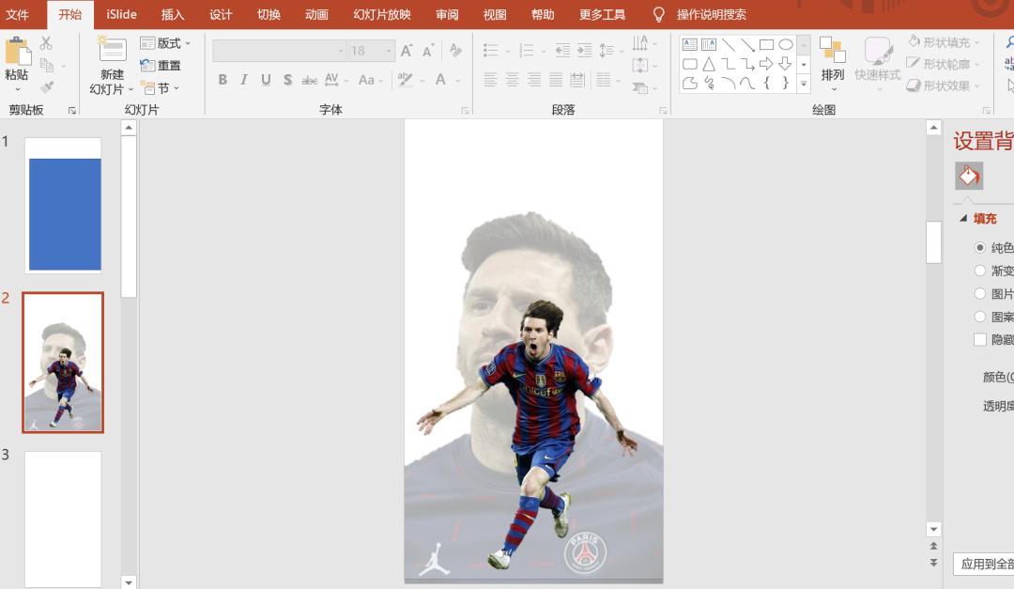The image size is (1014, 589).
Task: Choose the picture fill (图片) radio option
Action: [980, 294]
